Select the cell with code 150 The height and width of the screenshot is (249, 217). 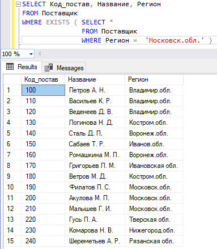pyautogui.click(x=43, y=144)
